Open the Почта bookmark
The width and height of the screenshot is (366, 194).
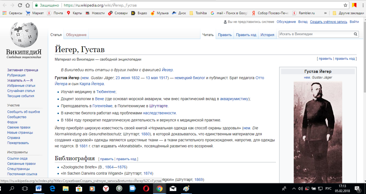click(x=55, y=13)
